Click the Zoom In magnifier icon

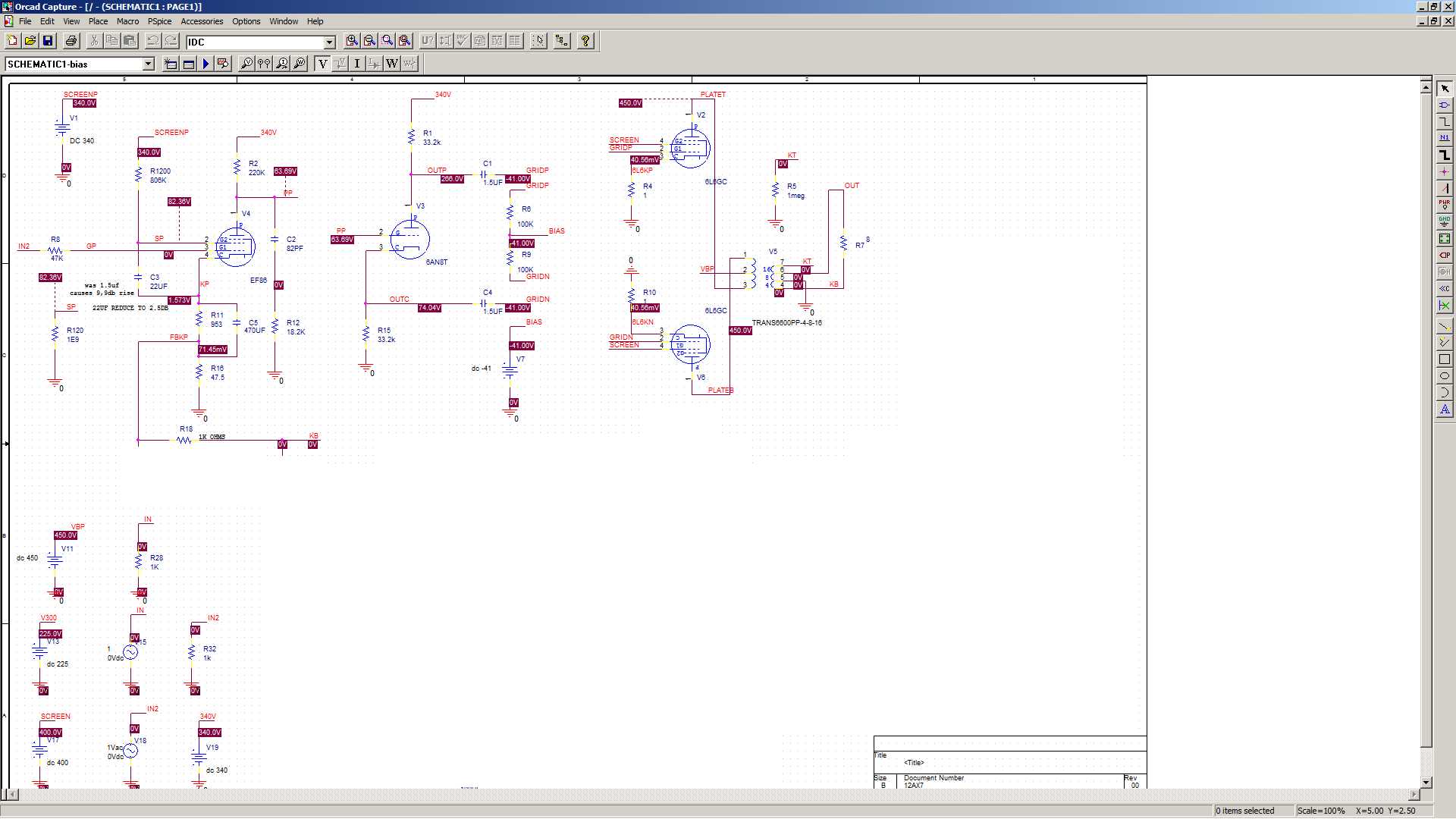tap(352, 41)
